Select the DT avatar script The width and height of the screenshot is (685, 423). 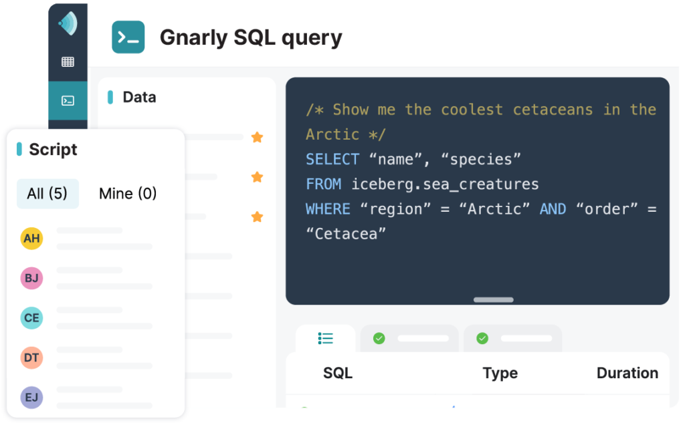86,358
